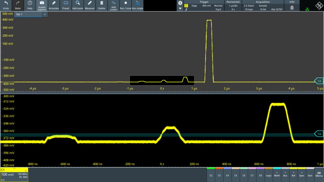
Task: Expand the arrow below the settings gear
Action: point(180,8)
